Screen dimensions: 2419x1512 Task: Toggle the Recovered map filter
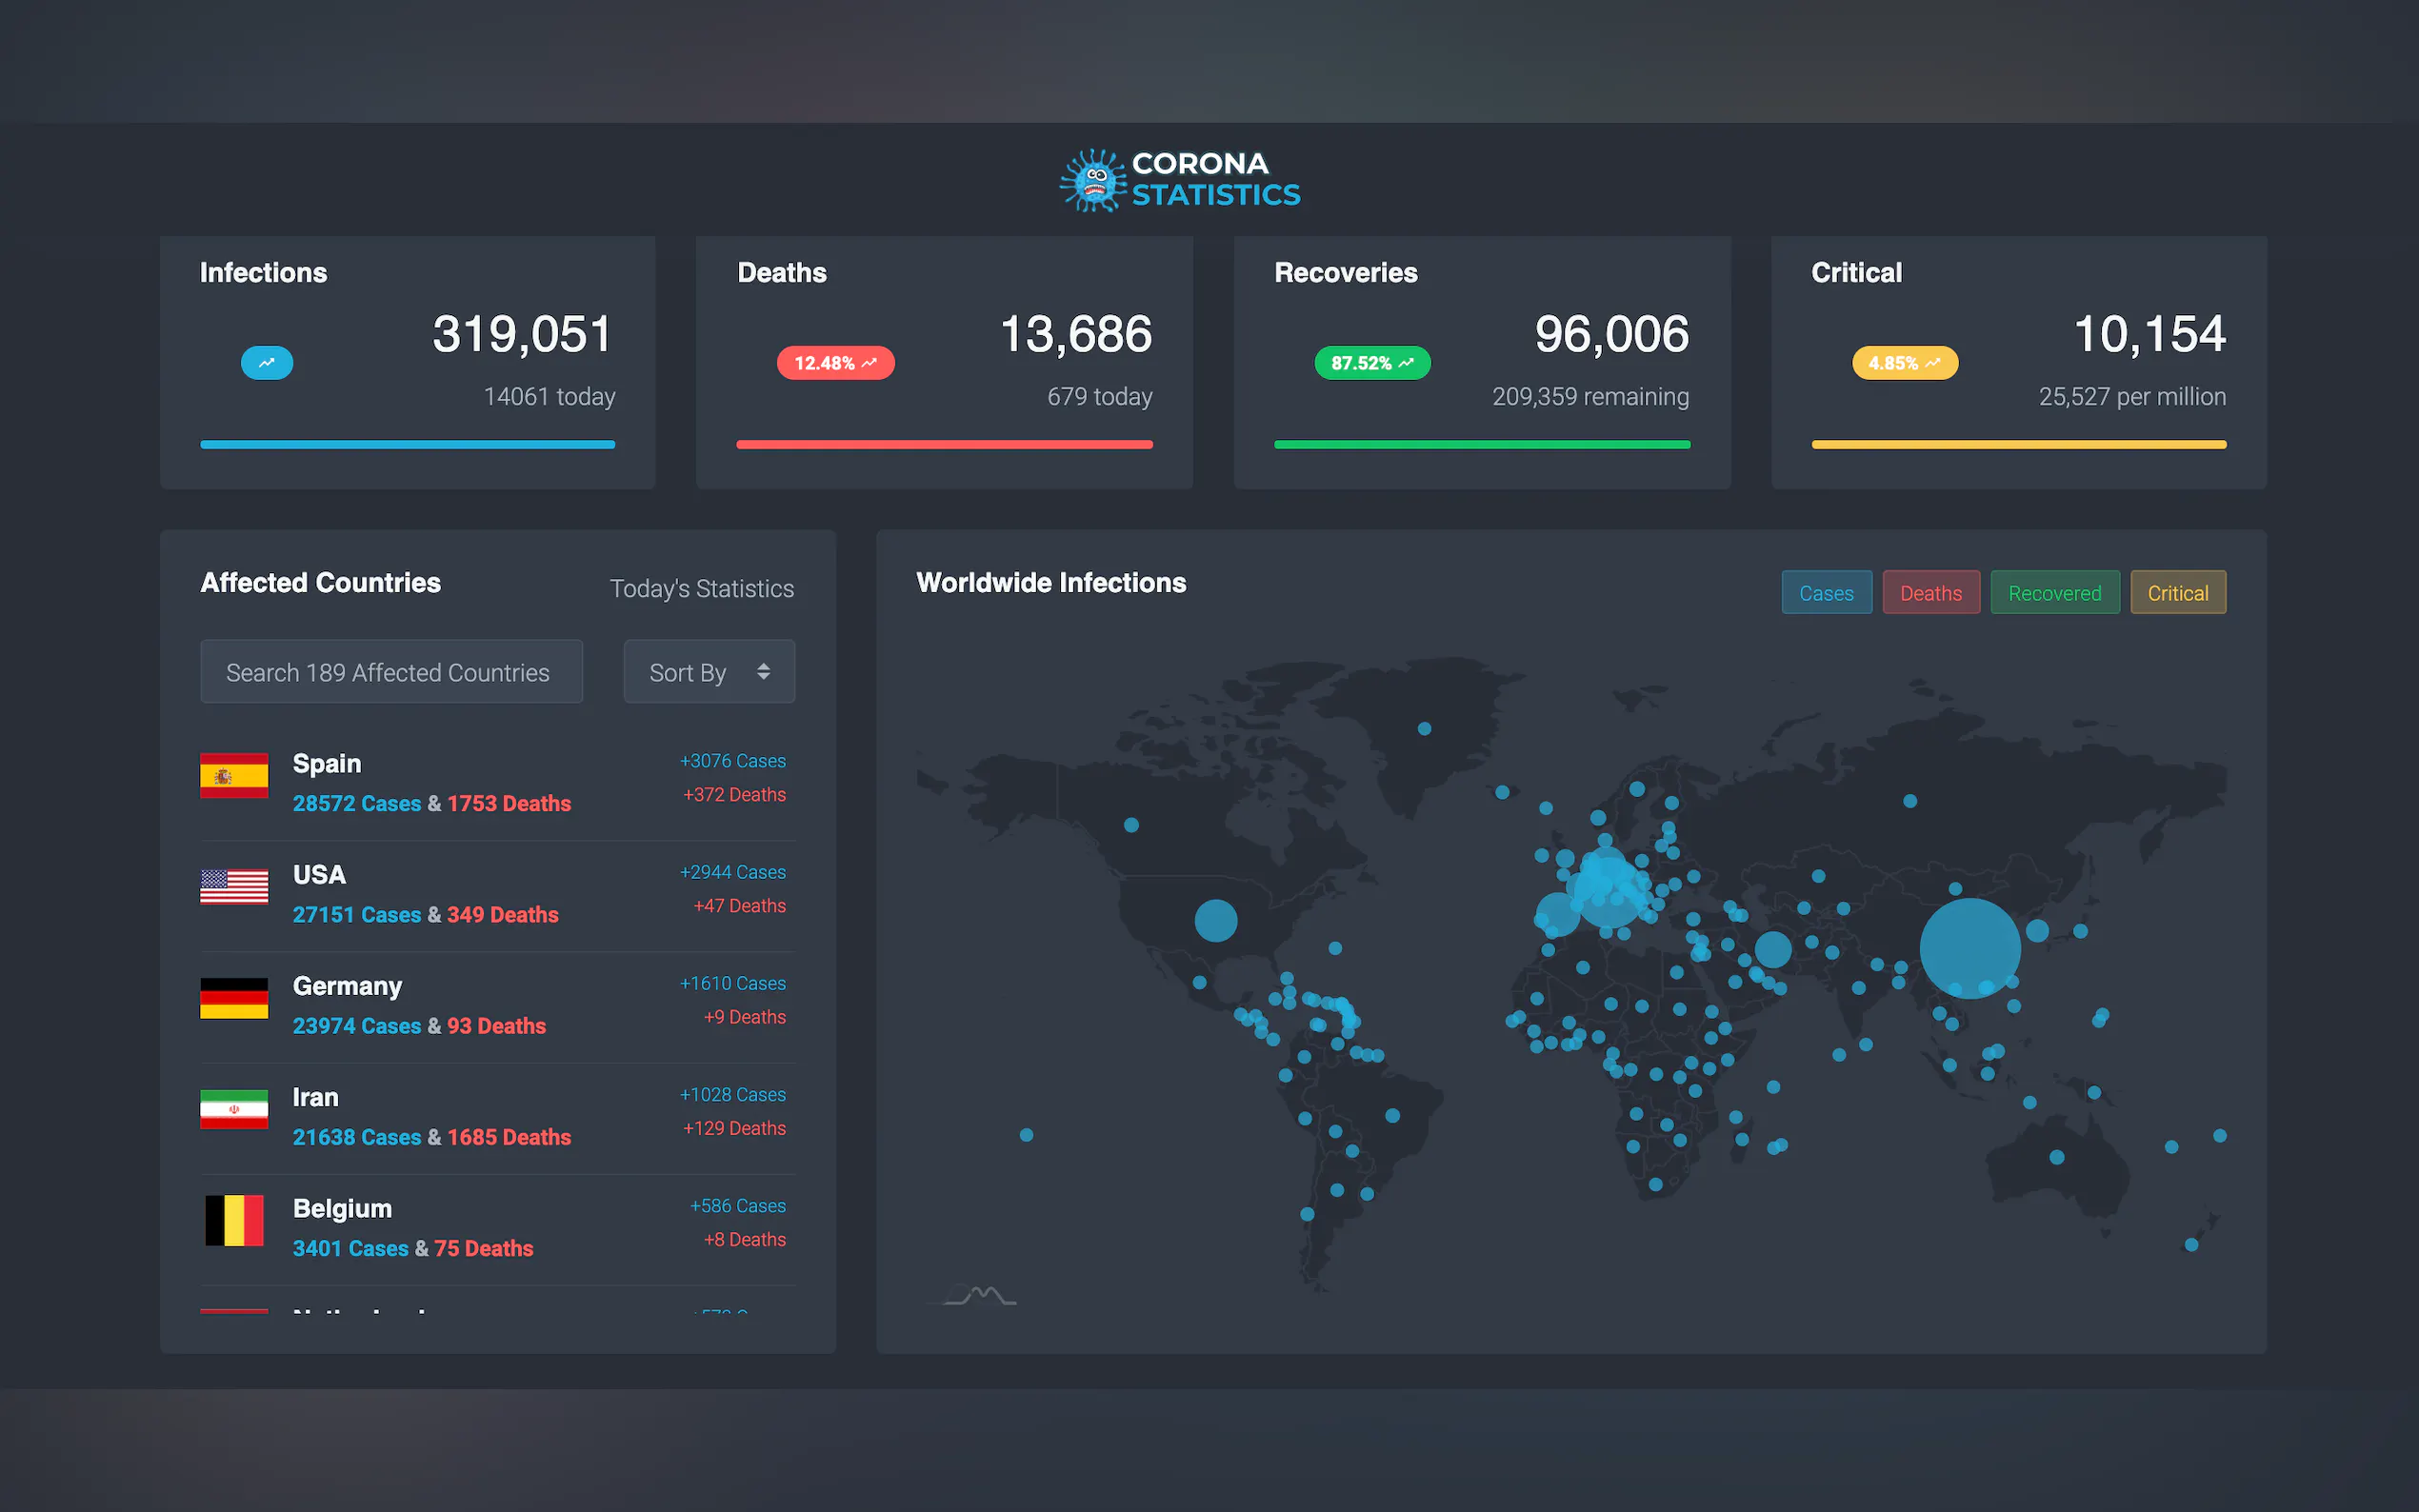(2054, 593)
